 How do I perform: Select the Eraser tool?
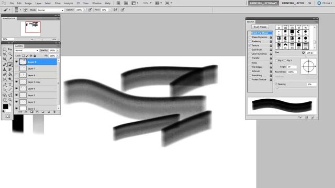pyautogui.click(x=5, y=74)
